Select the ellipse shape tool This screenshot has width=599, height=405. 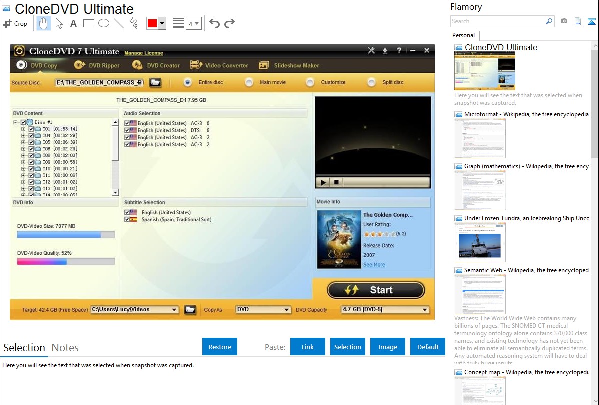[x=104, y=23]
